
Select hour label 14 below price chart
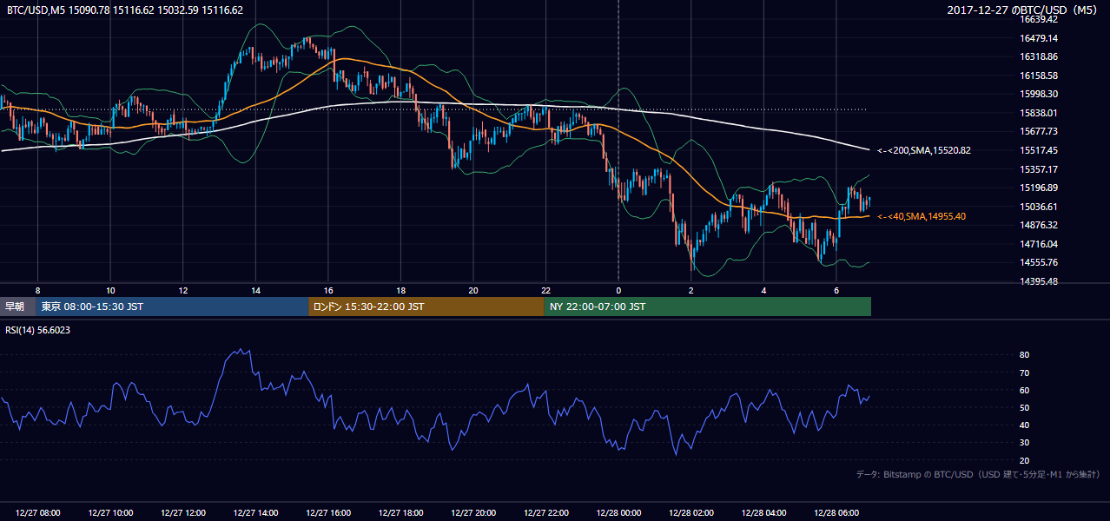pyautogui.click(x=255, y=290)
